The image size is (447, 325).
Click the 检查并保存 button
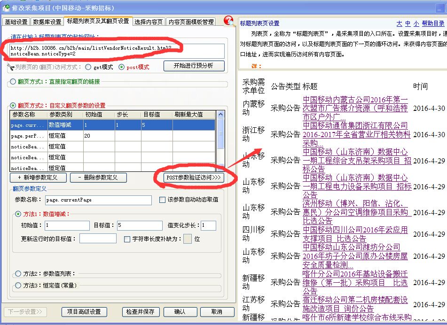(x=141, y=312)
